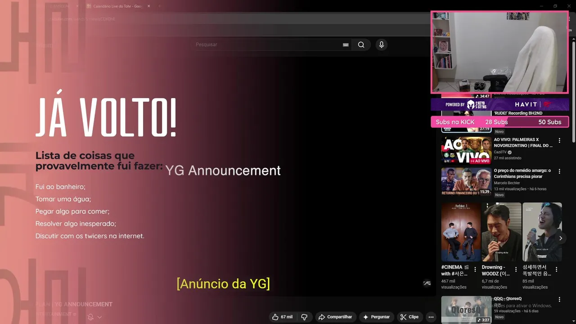This screenshot has height=324, width=576.
Task: Click the text '6,7 mi de visualizações'
Action: click(x=495, y=284)
